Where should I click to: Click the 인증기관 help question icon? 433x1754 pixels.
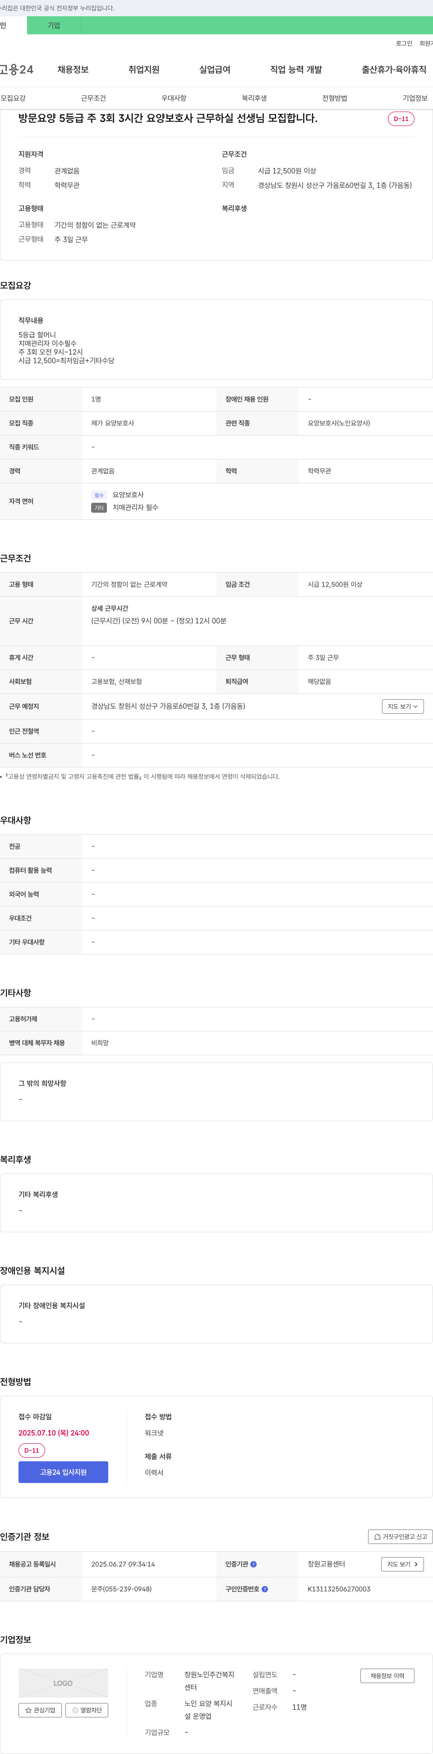pyautogui.click(x=253, y=1564)
